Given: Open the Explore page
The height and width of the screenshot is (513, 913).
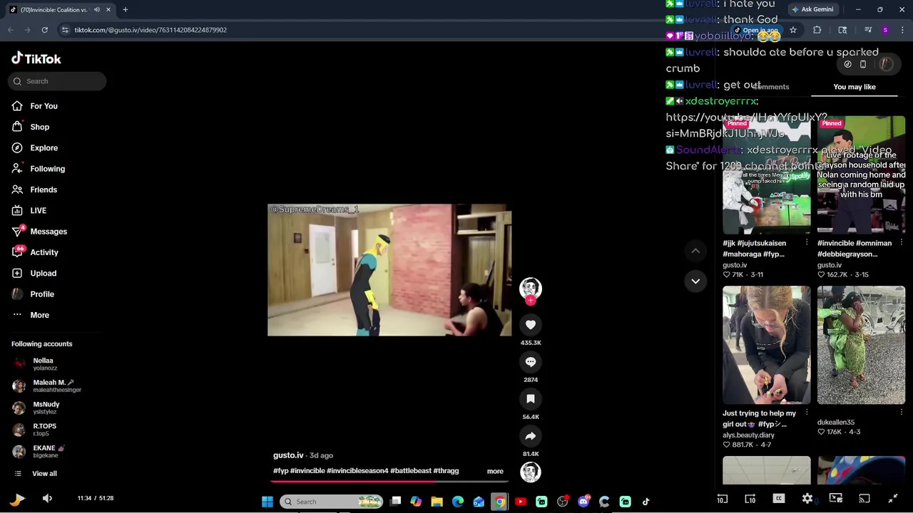Looking at the screenshot, I should [34, 147].
